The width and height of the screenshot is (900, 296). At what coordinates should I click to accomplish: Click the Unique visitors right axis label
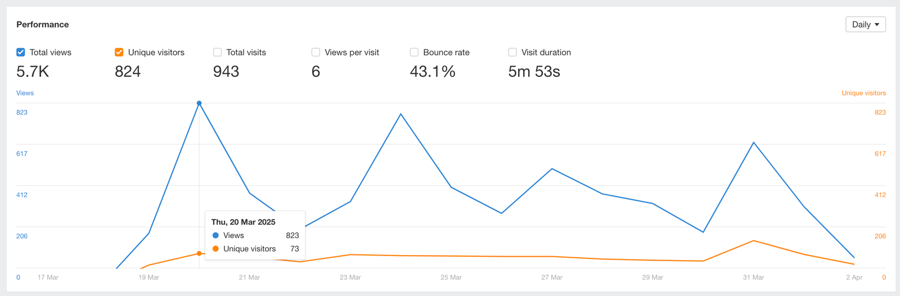863,93
